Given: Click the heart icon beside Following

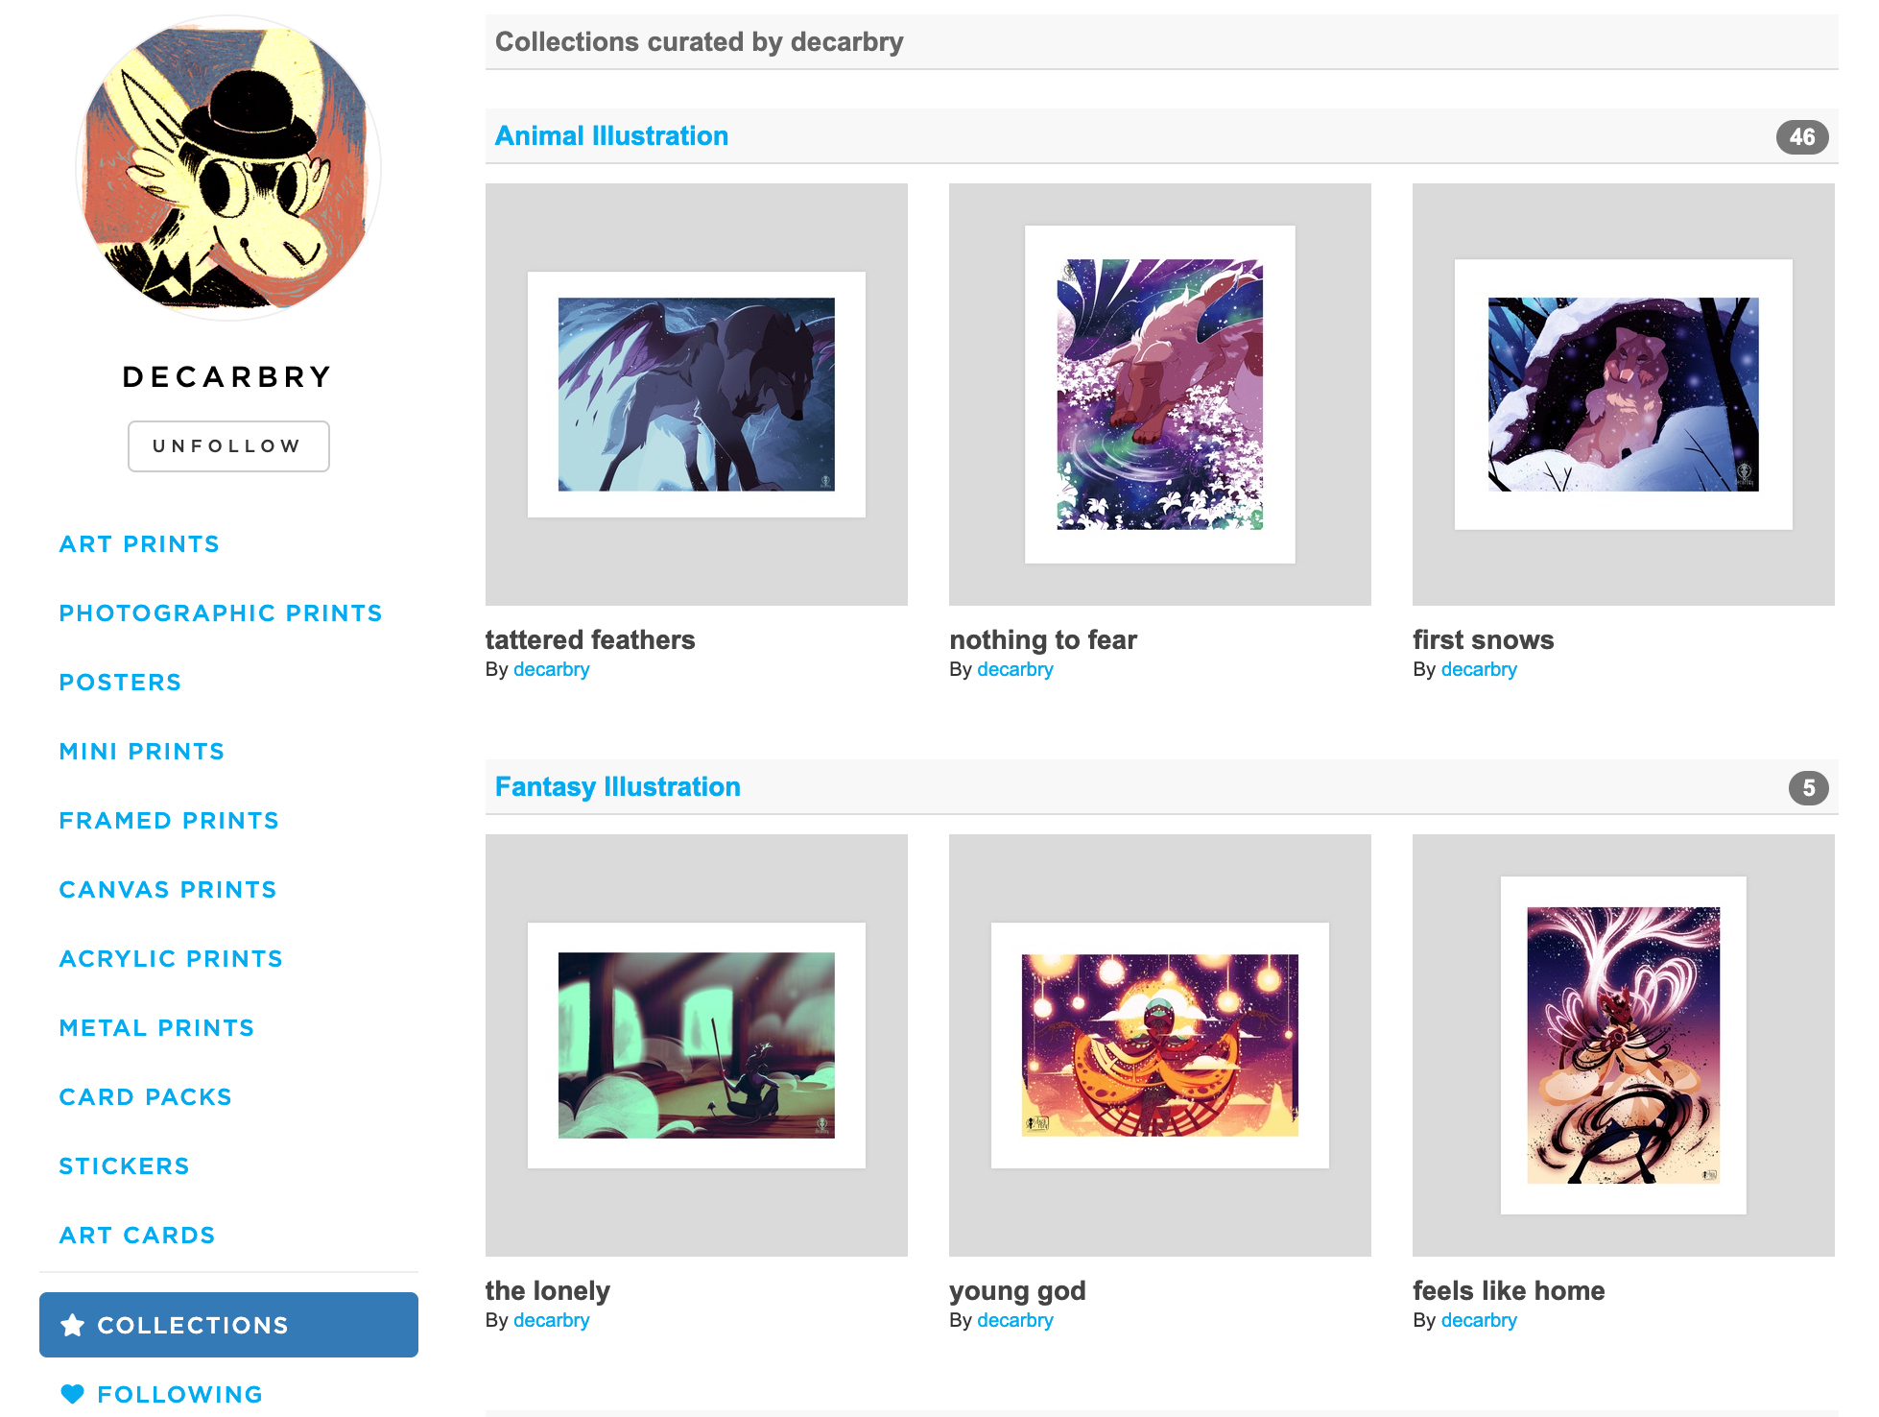Looking at the screenshot, I should (x=72, y=1394).
